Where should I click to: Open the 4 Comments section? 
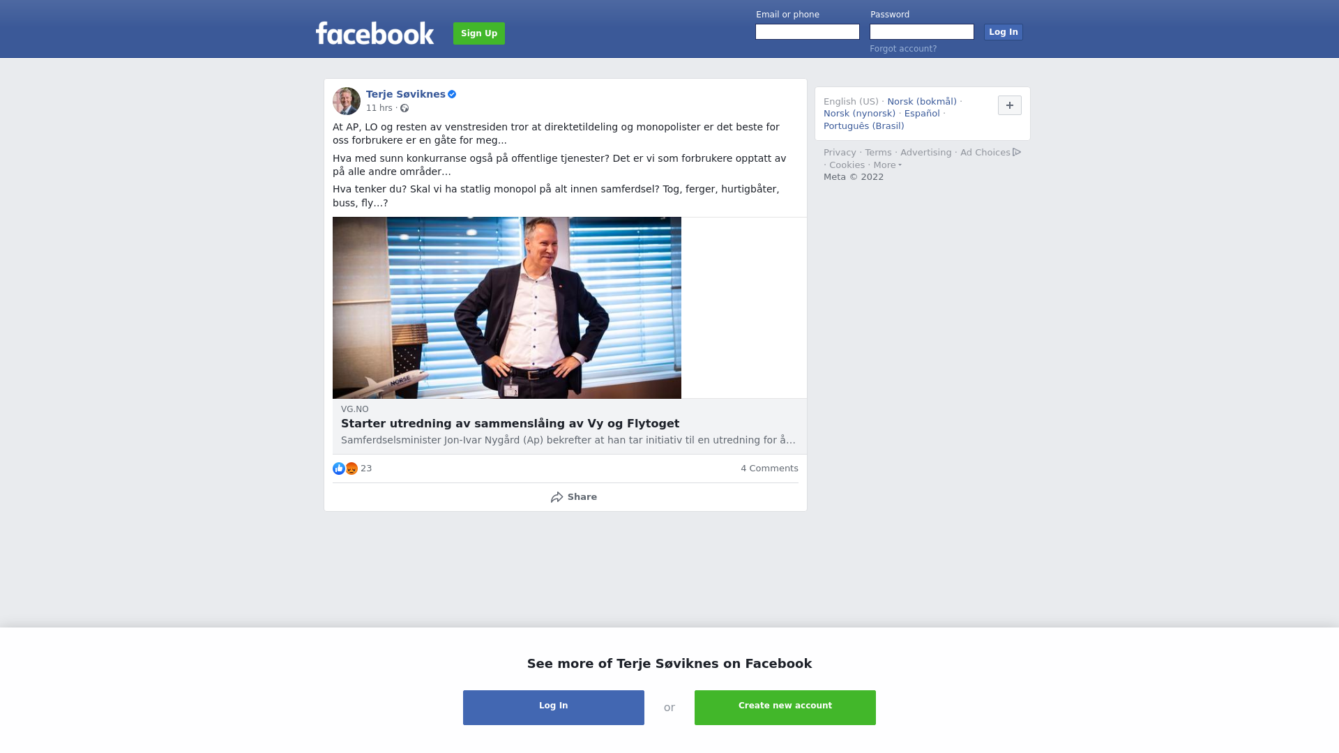tap(769, 469)
